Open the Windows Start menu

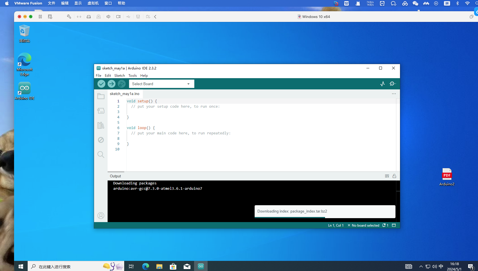(21, 267)
